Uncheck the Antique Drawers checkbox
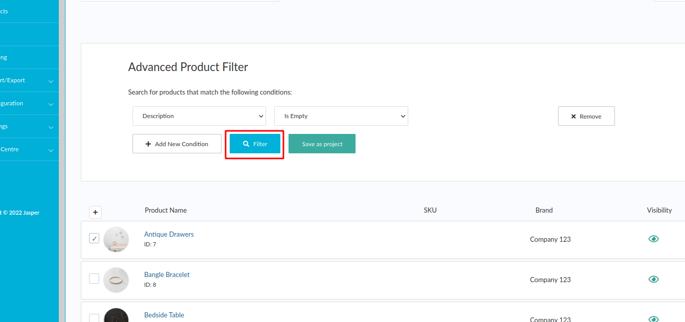The height and width of the screenshot is (322, 685). [x=94, y=238]
